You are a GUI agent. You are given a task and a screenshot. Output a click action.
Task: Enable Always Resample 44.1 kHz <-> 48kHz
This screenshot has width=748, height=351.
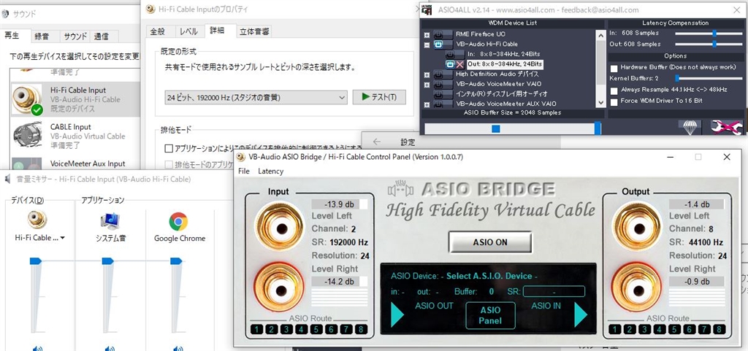click(x=614, y=90)
